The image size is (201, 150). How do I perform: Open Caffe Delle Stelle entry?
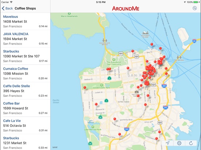pos(25,91)
